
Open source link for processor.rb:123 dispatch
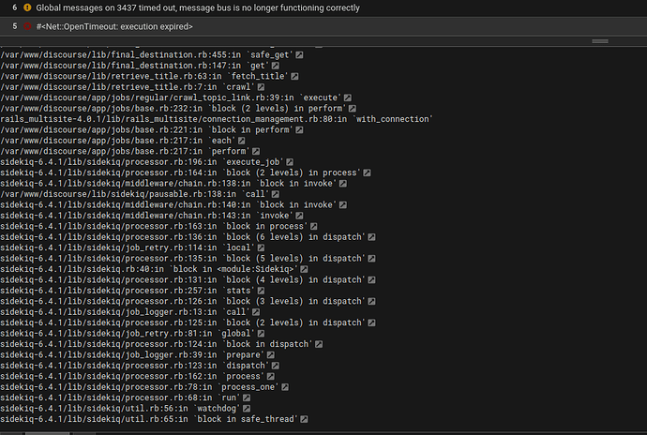[x=276, y=366]
